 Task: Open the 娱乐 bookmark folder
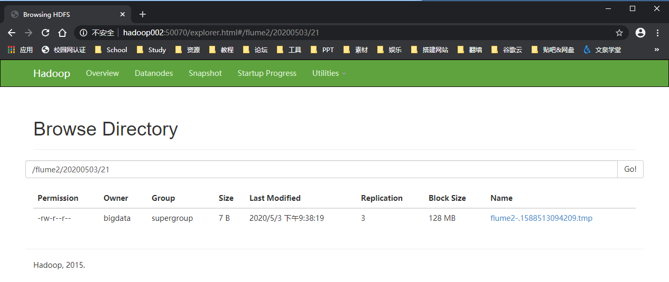tap(389, 50)
